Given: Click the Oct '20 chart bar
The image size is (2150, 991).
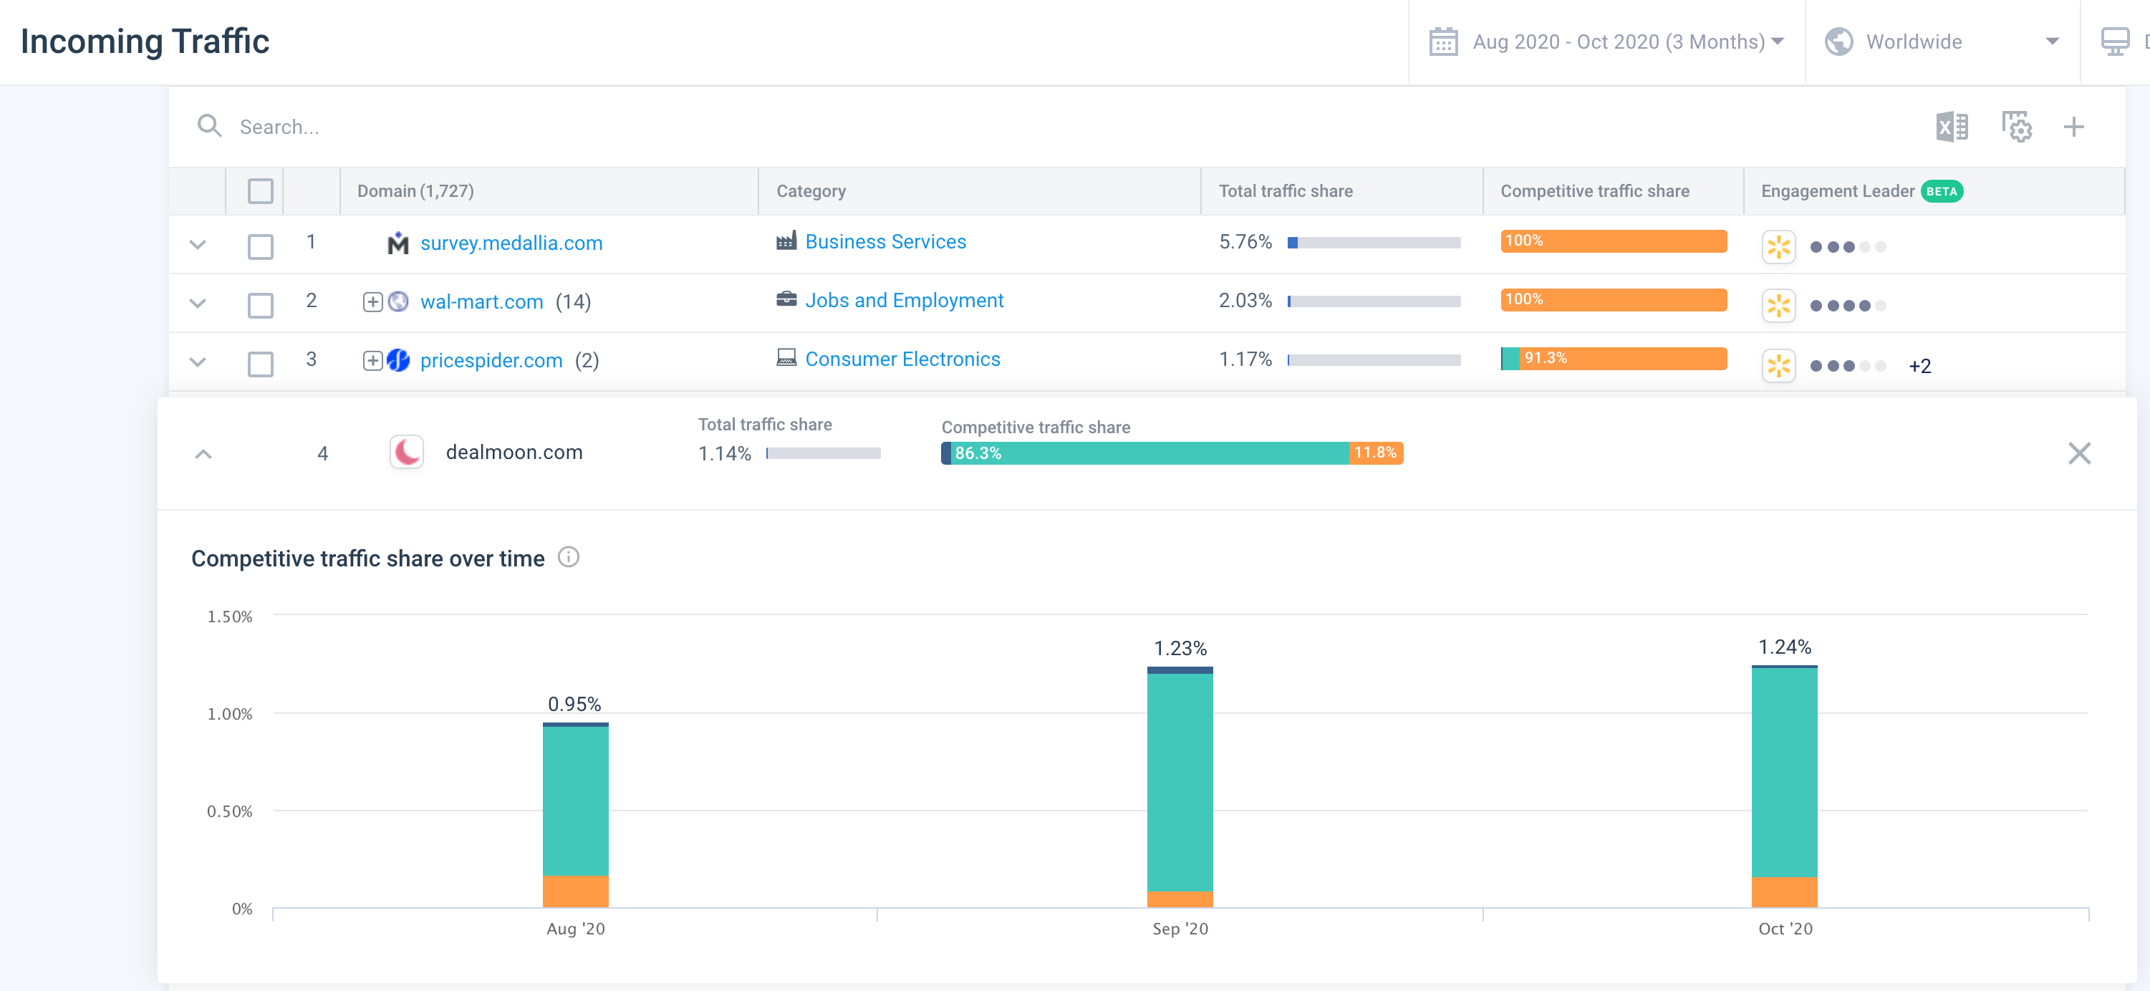Looking at the screenshot, I should click(x=1785, y=785).
